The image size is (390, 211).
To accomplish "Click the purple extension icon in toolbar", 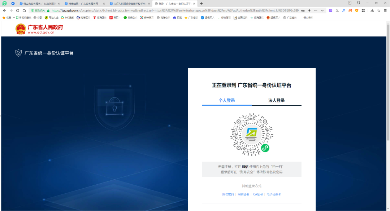I will pyautogui.click(x=330, y=10).
